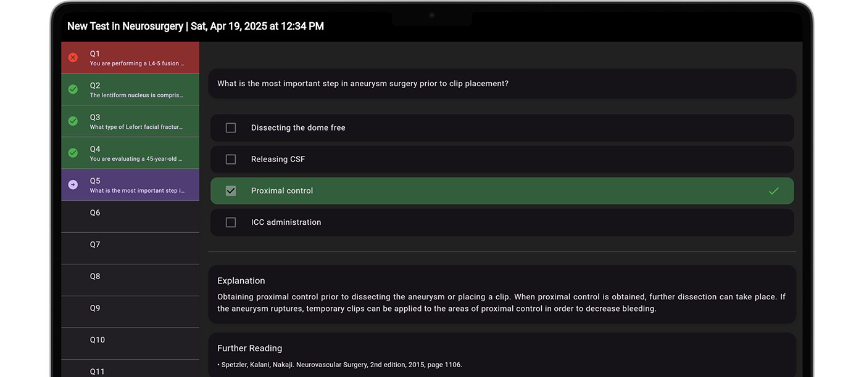
Task: Tick the 'Releasing CSF' checkbox
Action: click(231, 160)
